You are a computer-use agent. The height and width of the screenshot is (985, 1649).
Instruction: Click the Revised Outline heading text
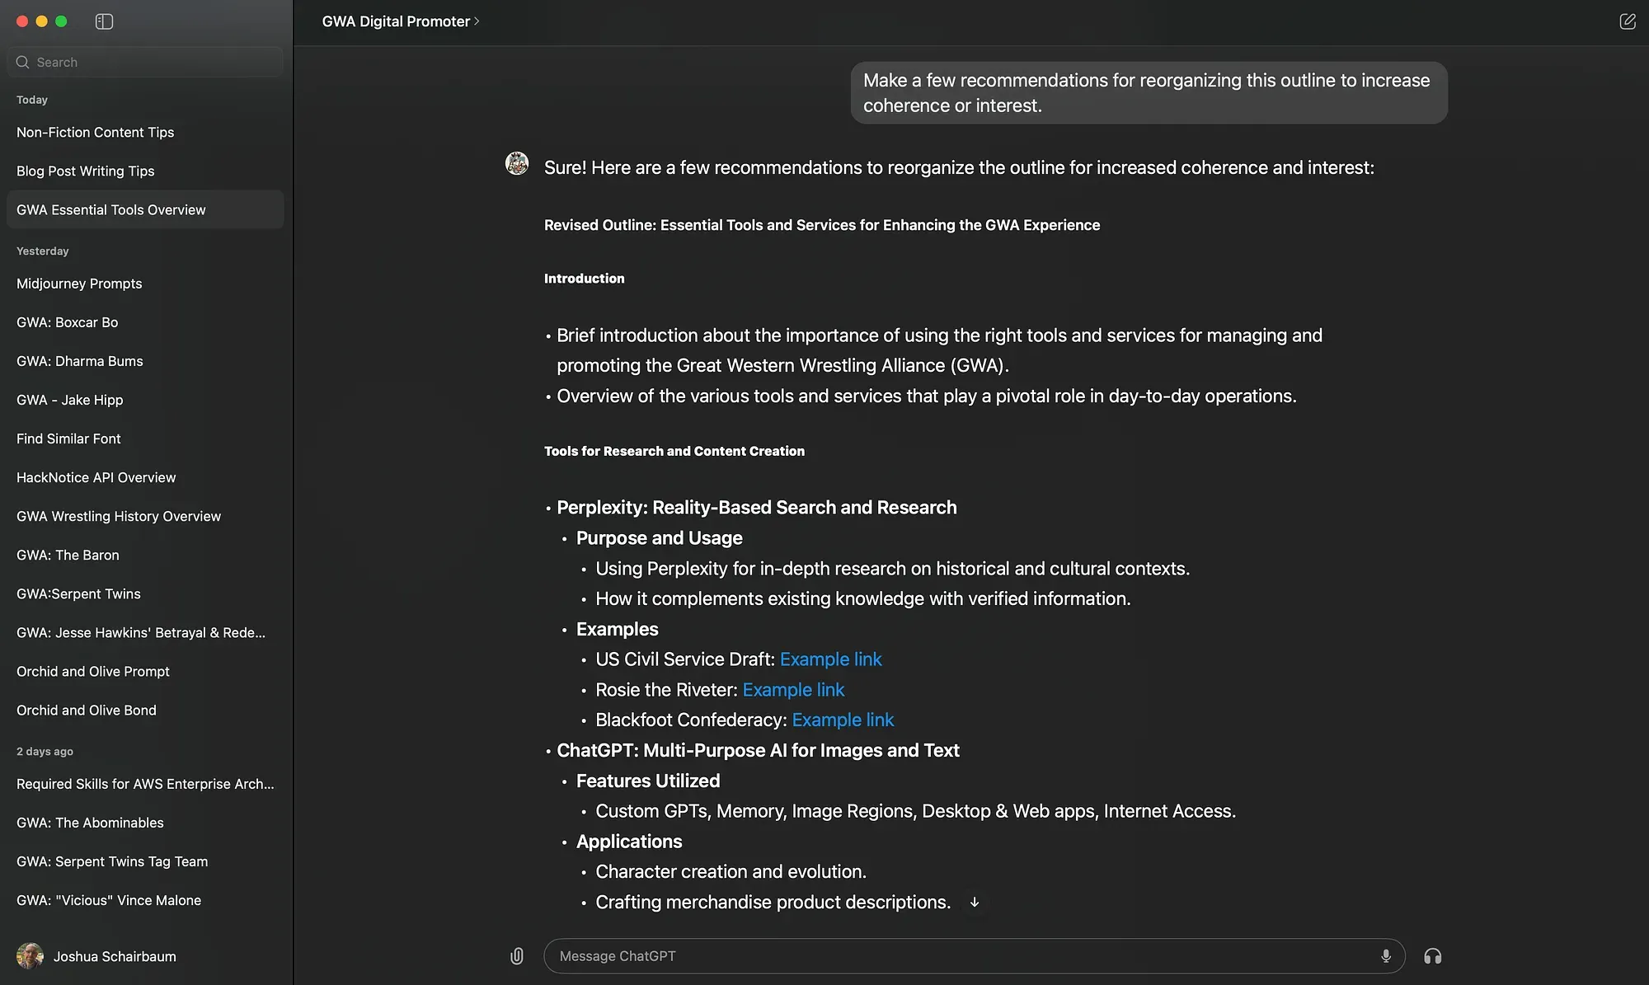point(821,225)
